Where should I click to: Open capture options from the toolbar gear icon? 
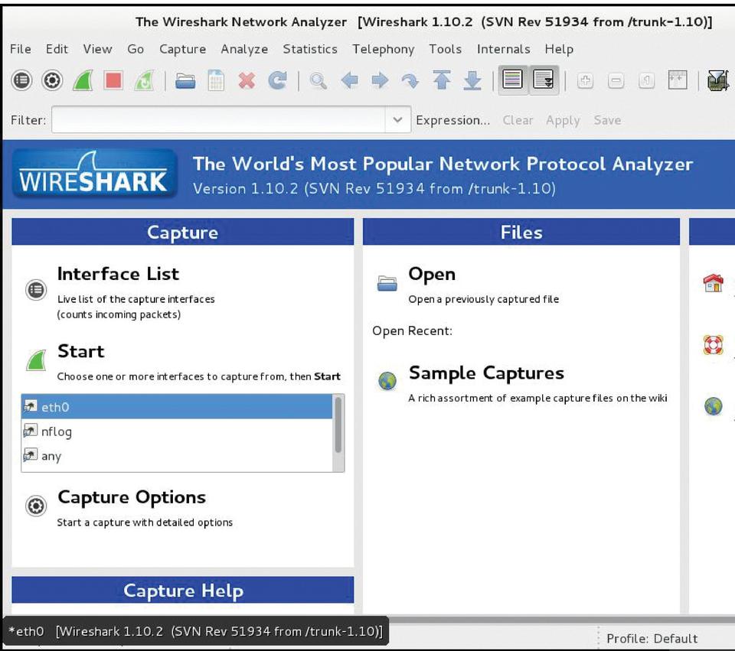(52, 80)
